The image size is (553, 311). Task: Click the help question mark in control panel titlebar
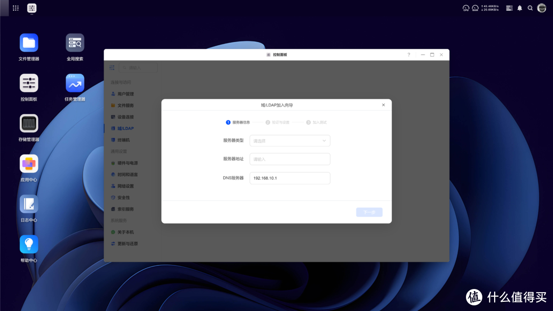point(408,54)
